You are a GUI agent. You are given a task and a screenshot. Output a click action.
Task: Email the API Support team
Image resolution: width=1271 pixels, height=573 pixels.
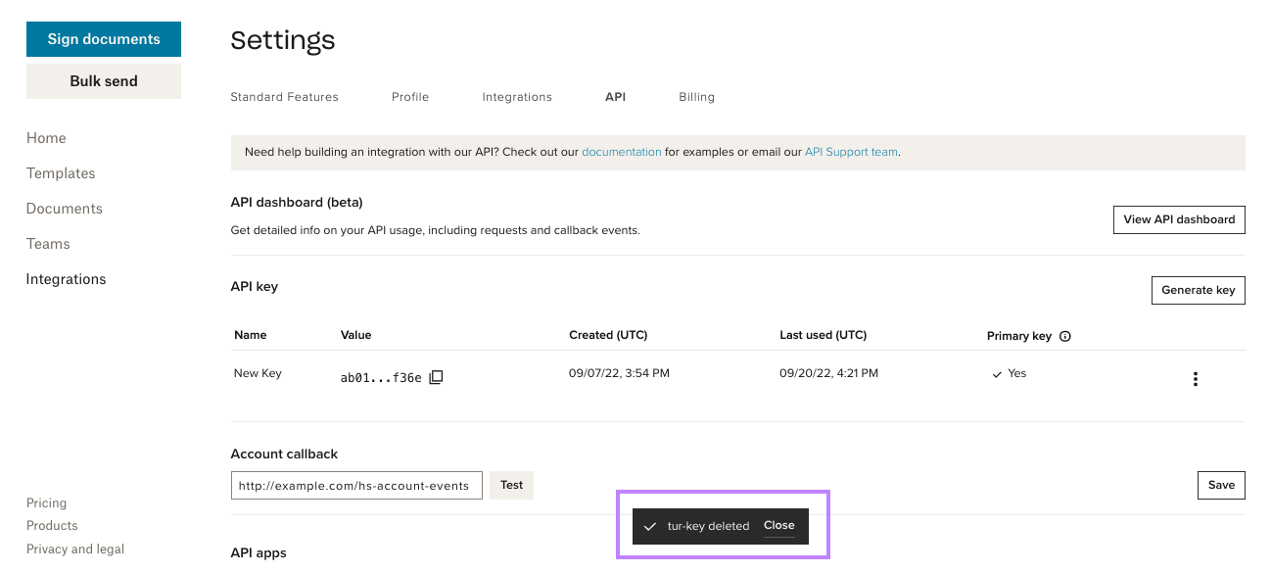851,152
